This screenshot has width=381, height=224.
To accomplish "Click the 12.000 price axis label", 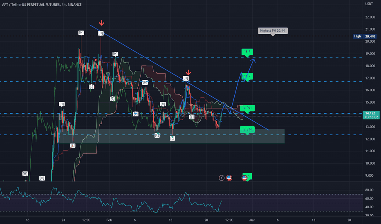I will tap(370, 139).
